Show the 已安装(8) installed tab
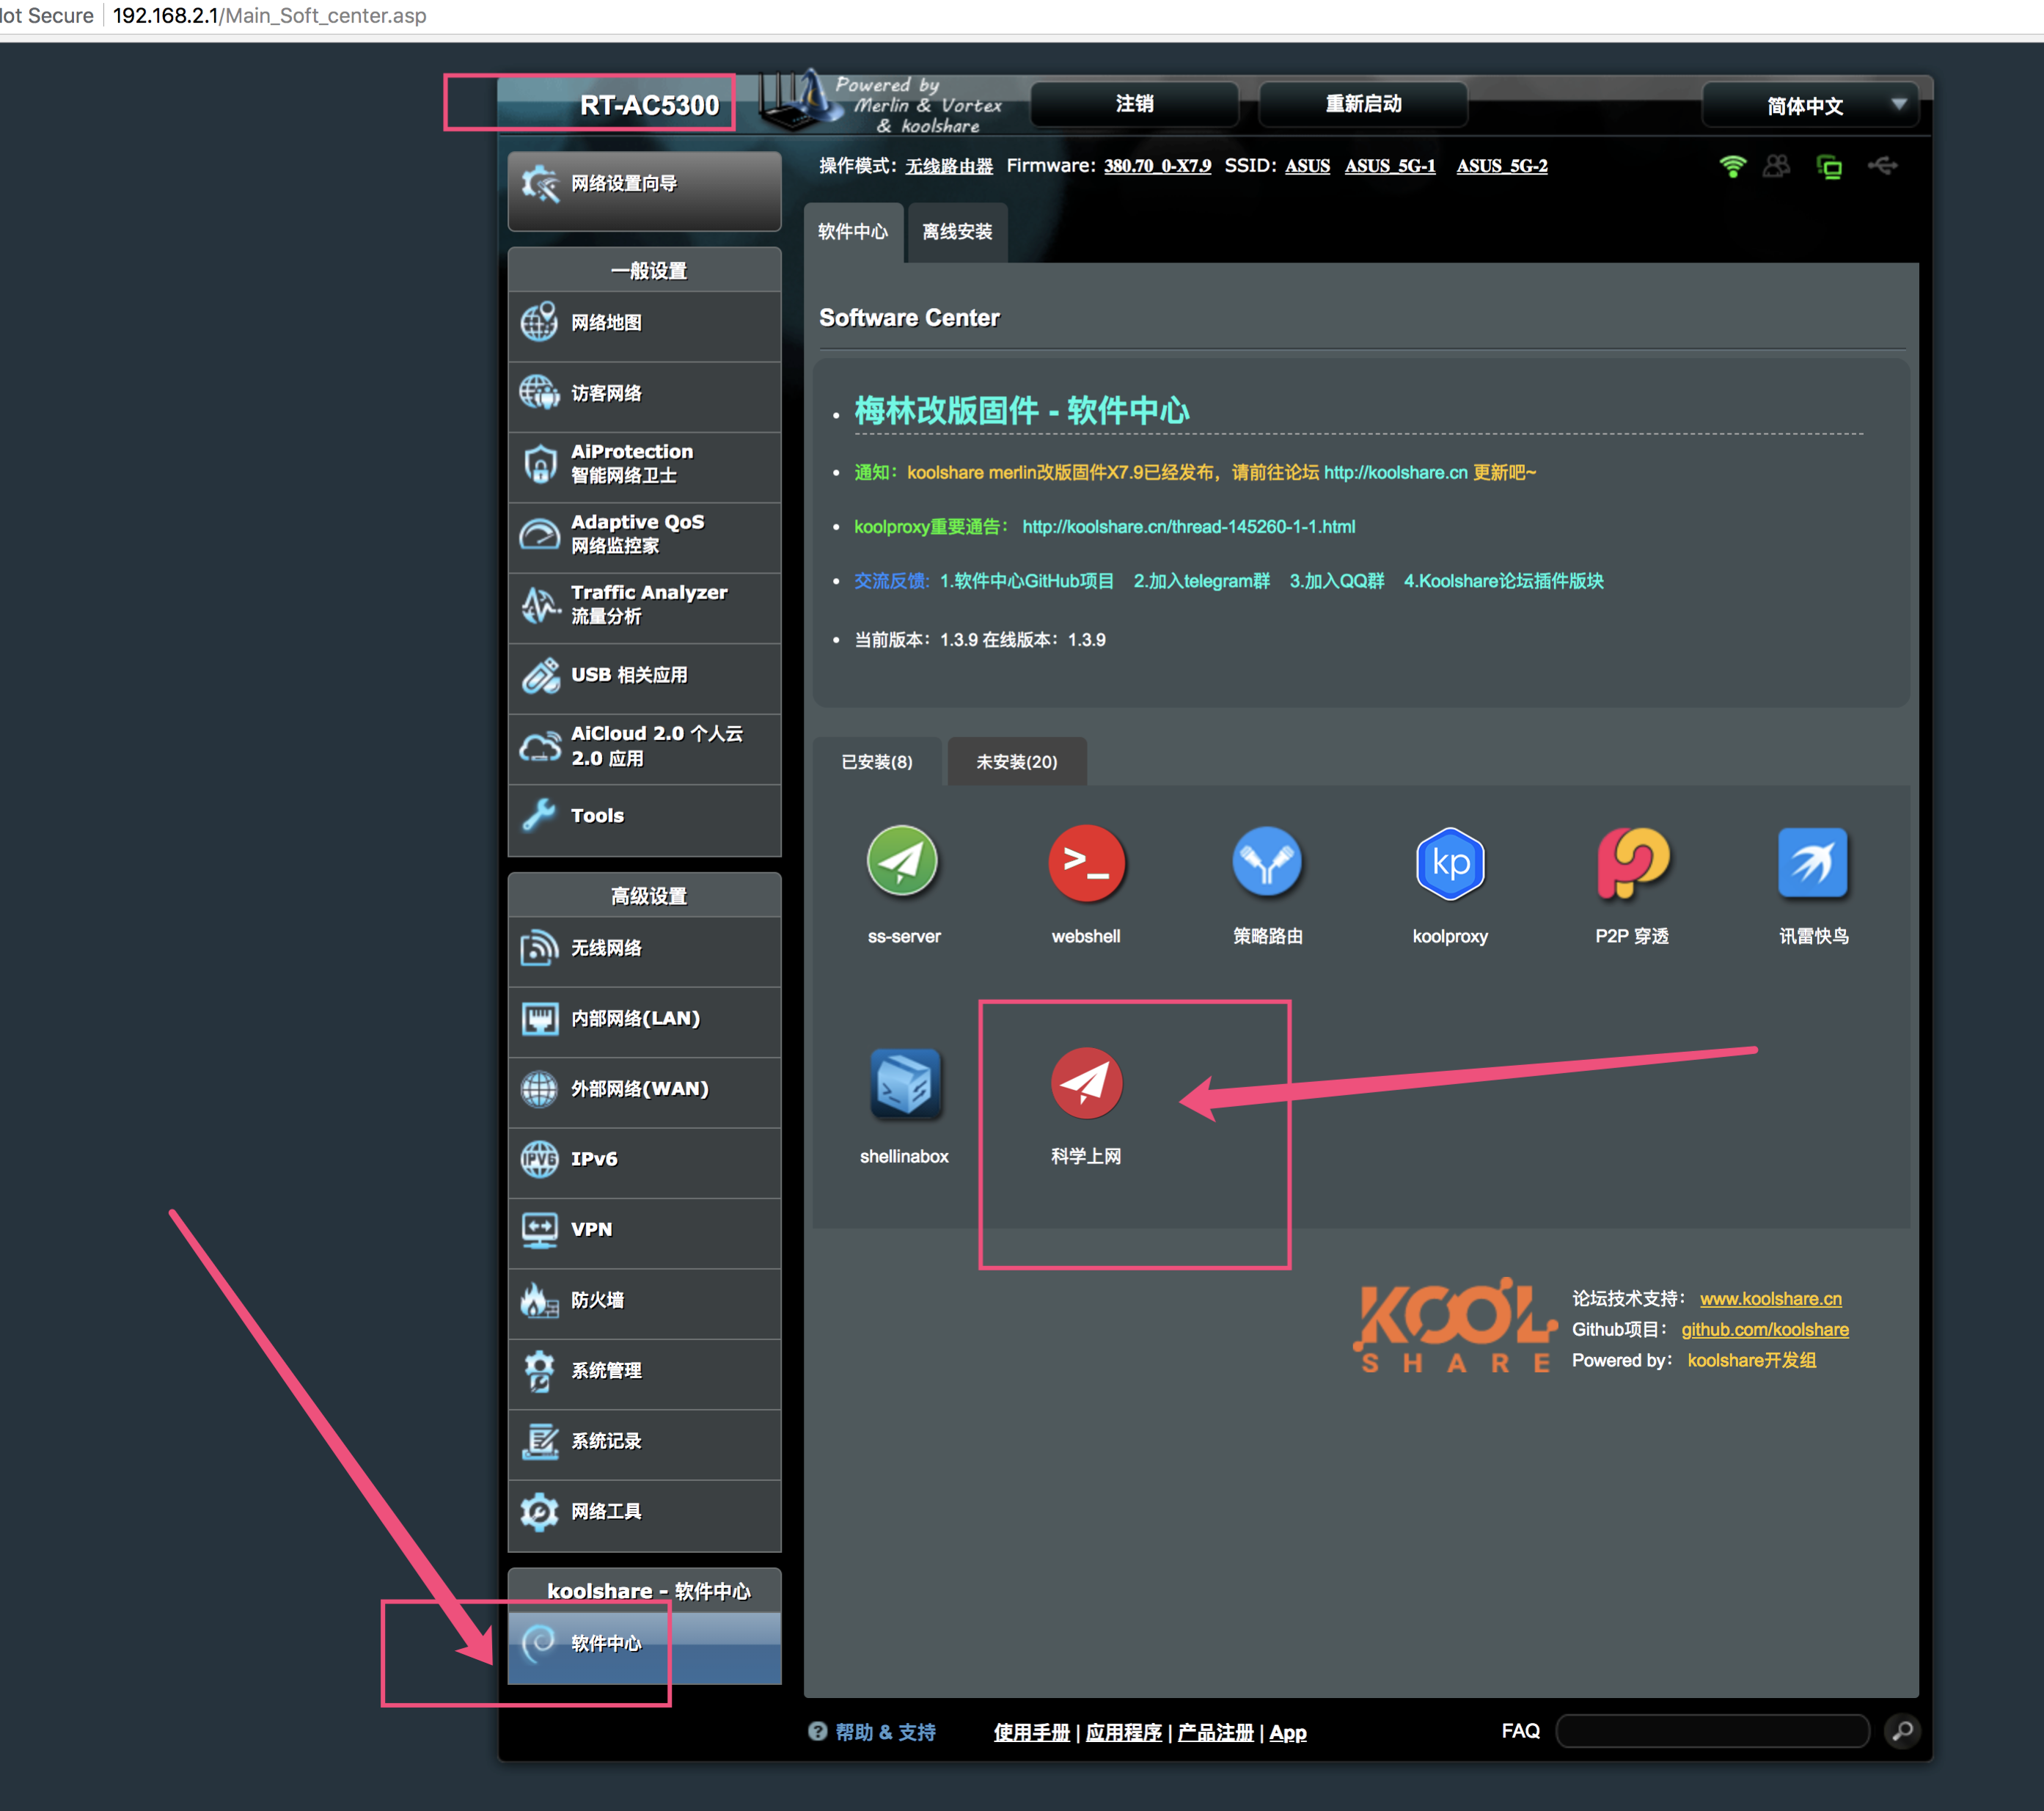Viewport: 2044px width, 1811px height. (877, 762)
